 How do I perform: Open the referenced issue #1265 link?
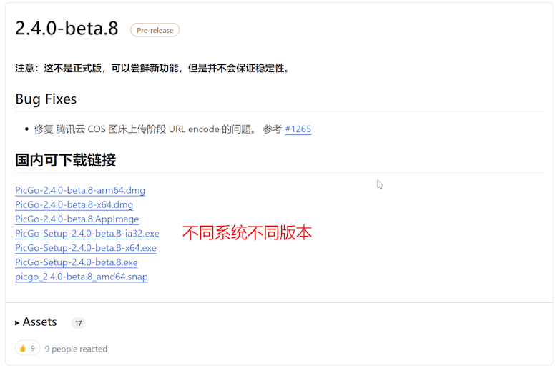pyautogui.click(x=298, y=129)
